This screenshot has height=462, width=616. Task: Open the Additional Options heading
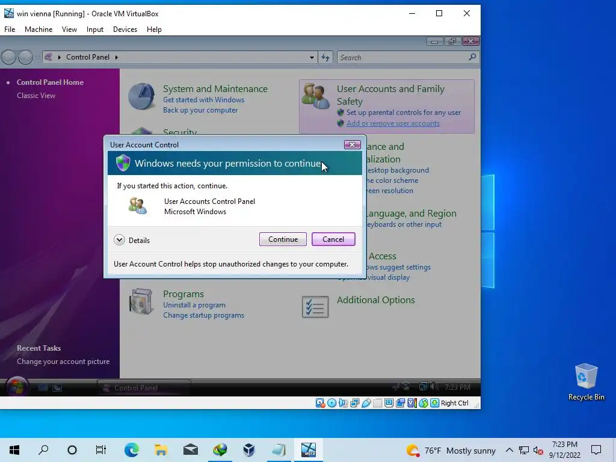tap(375, 300)
